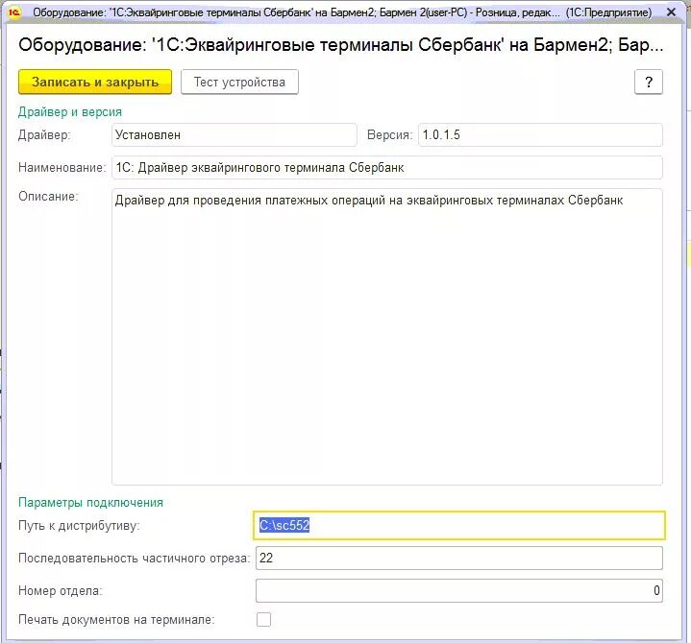The image size is (691, 643).
Task: Click the 'Драйвер и версия' section header
Action: click(x=70, y=111)
